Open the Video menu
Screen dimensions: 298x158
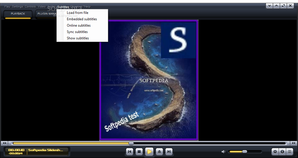(42, 6)
